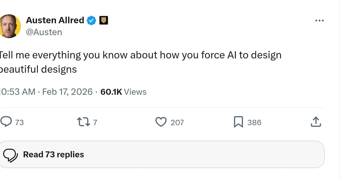Expand the tweet options with the ellipsis
Image resolution: width=342 pixels, height=180 pixels.
coord(319,20)
